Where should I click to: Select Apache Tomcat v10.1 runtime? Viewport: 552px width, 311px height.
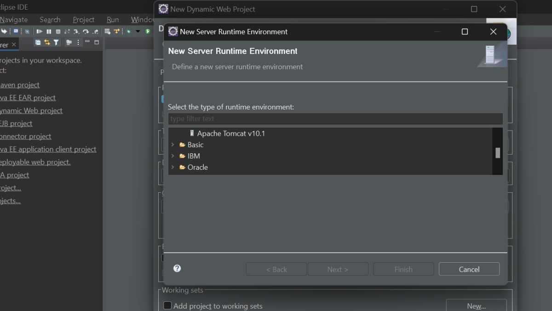(231, 133)
